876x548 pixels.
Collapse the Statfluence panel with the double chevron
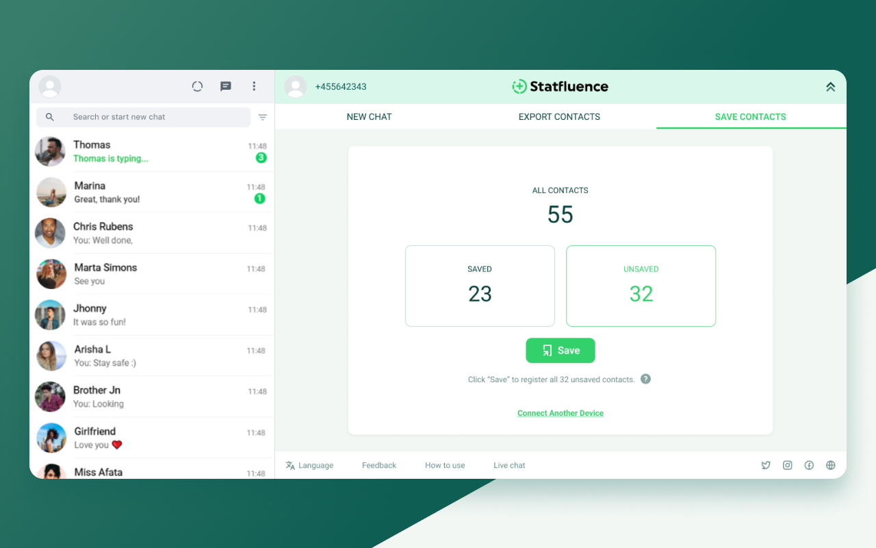[830, 87]
